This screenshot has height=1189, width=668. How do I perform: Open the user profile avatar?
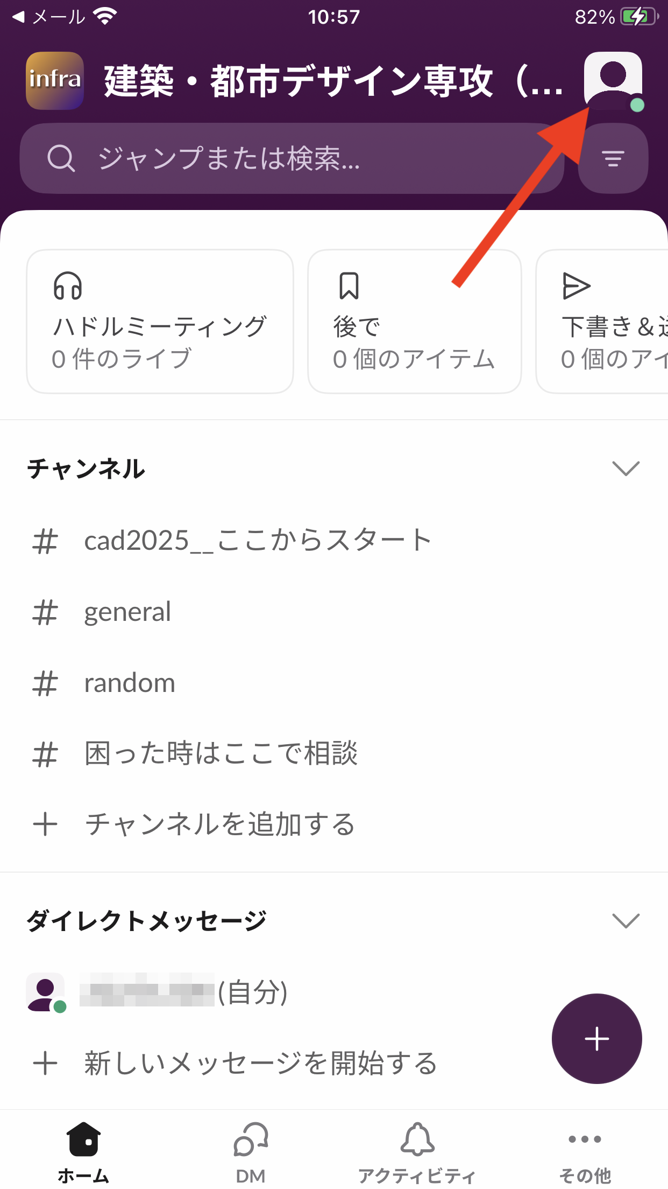point(613,80)
